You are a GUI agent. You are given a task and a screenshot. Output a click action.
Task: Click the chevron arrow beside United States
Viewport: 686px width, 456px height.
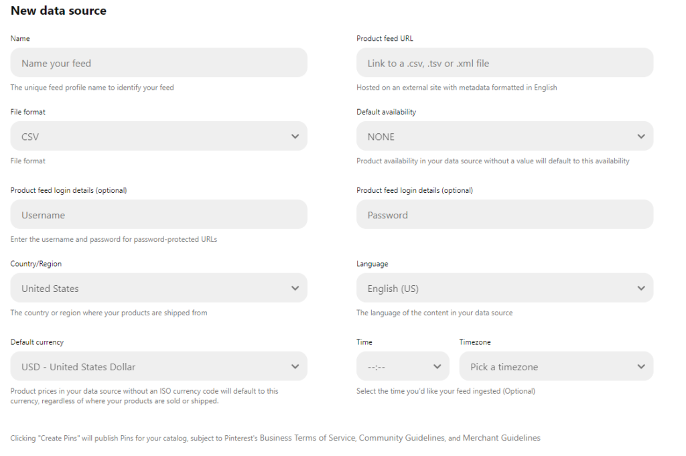click(295, 289)
